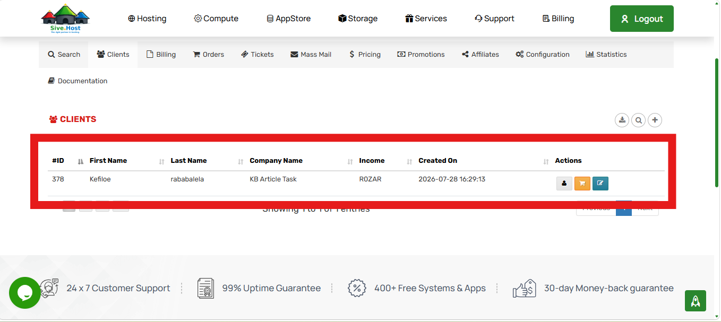This screenshot has height=322, width=721.
Task: Click the Sive.Host logo
Action: click(65, 19)
